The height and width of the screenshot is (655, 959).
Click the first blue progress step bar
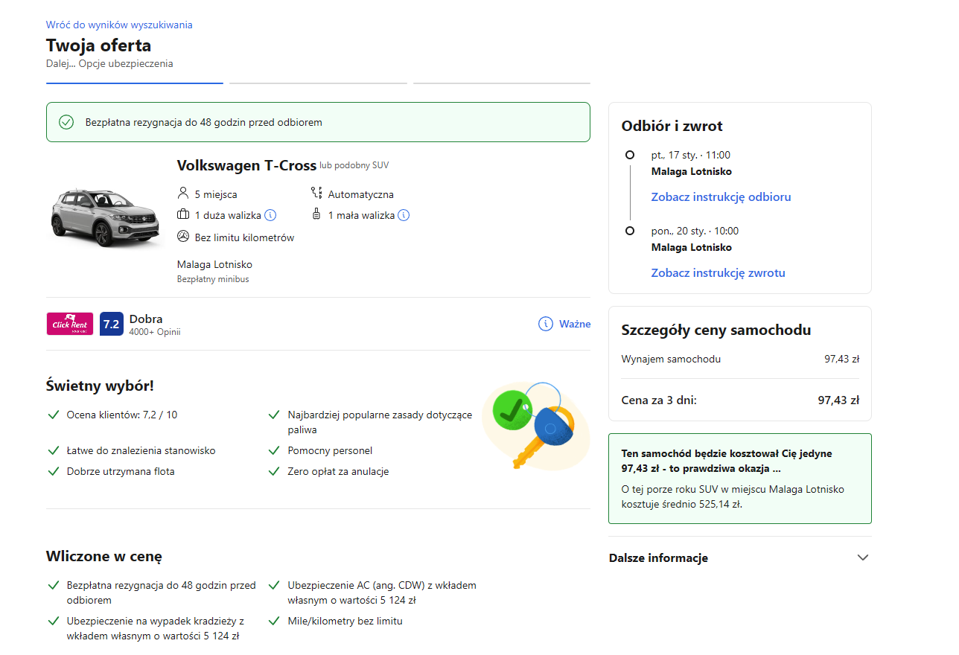(x=135, y=83)
